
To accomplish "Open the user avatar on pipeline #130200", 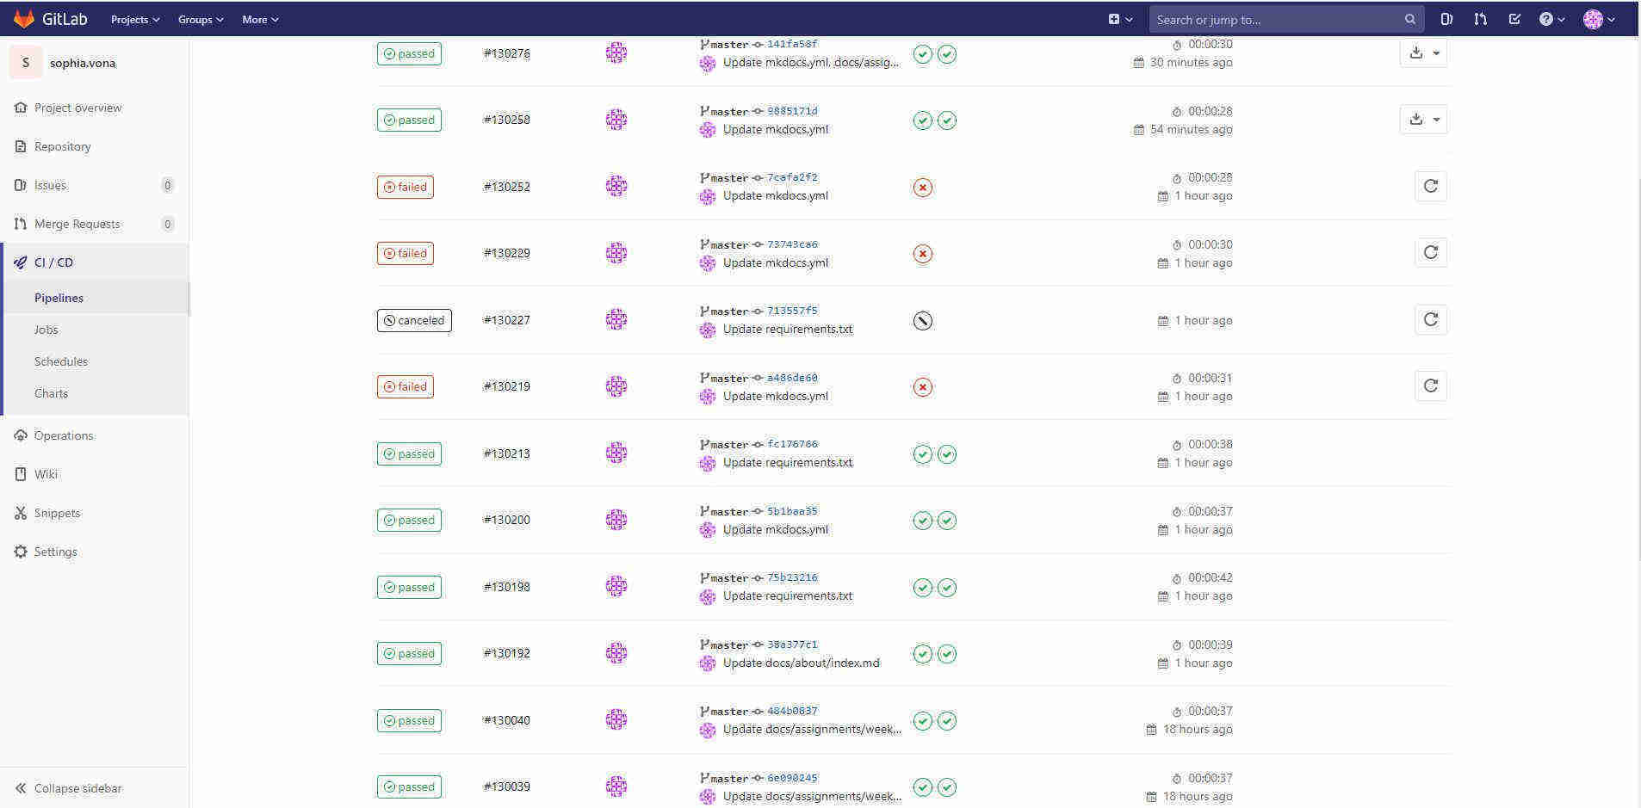I will pyautogui.click(x=616, y=520).
